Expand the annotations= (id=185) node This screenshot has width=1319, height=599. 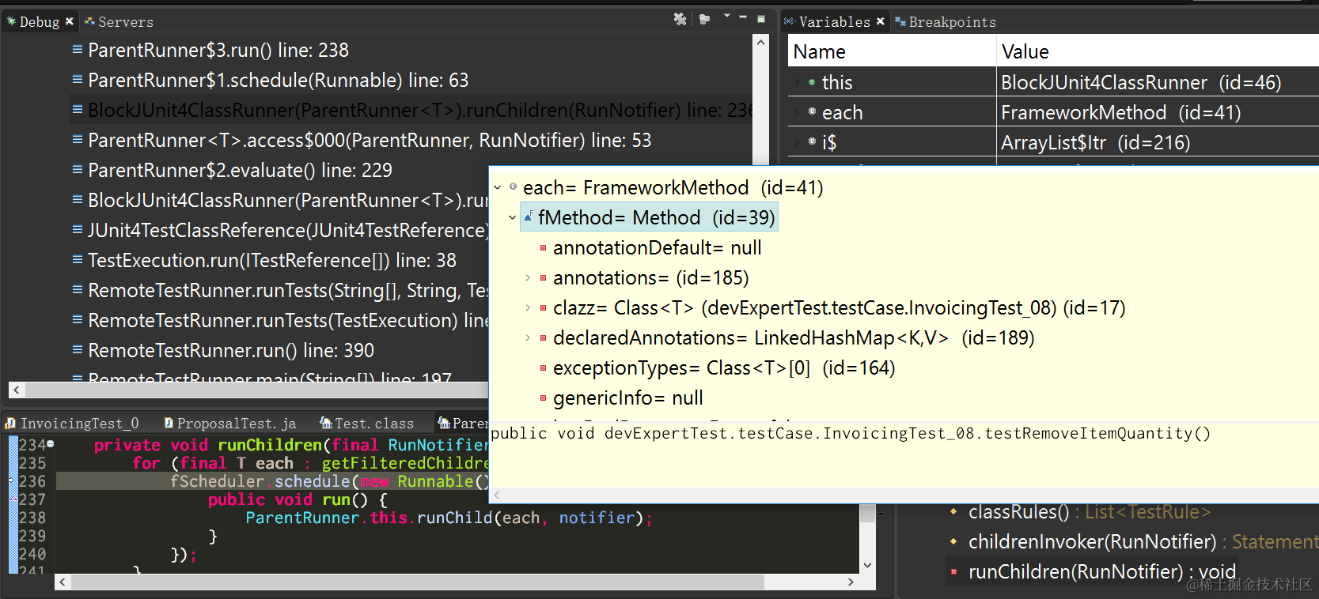point(528,278)
